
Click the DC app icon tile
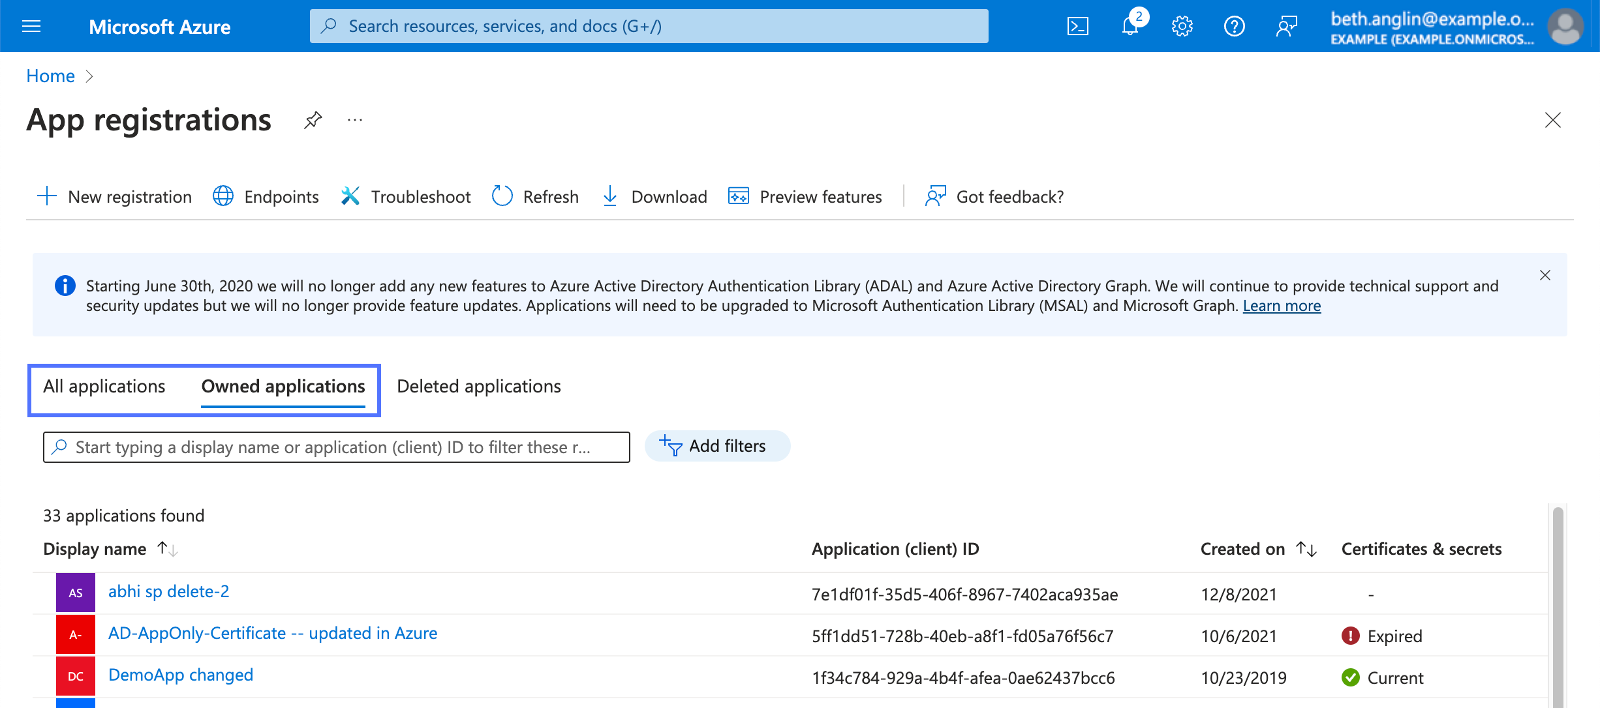pos(76,676)
